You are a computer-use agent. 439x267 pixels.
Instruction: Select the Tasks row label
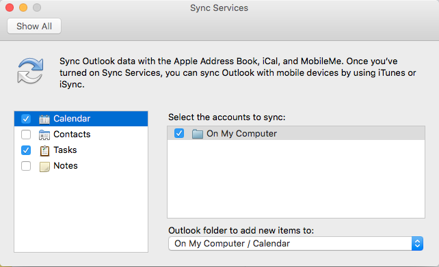point(65,150)
